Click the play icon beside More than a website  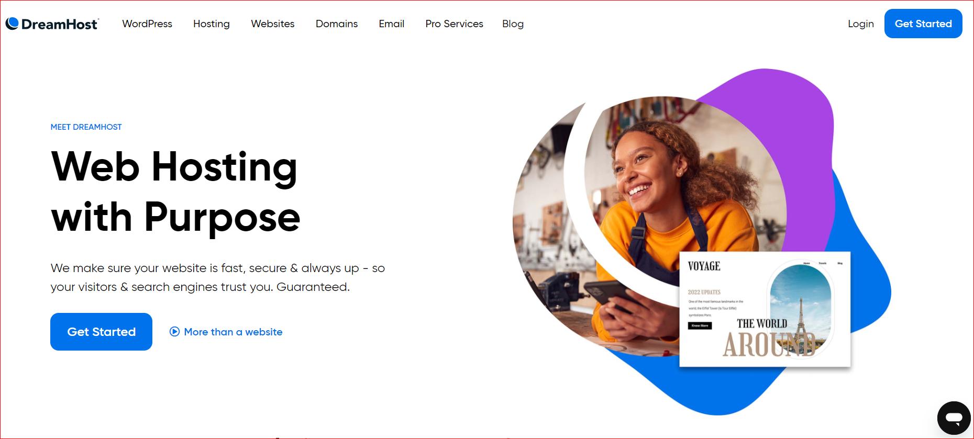coord(175,332)
